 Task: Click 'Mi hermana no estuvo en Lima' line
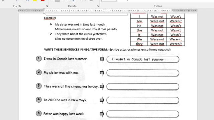coord(86,29)
